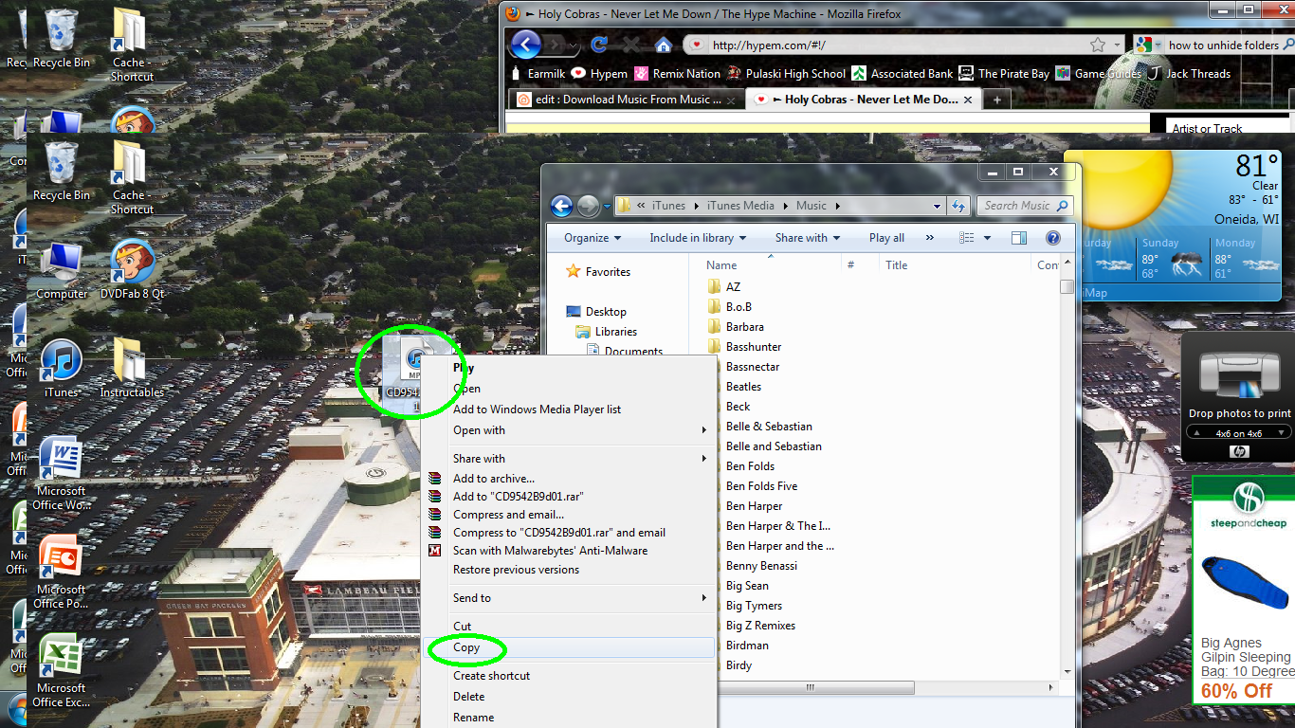Open the Associated Bank bookmark
Image resolution: width=1295 pixels, height=728 pixels.
point(903,73)
